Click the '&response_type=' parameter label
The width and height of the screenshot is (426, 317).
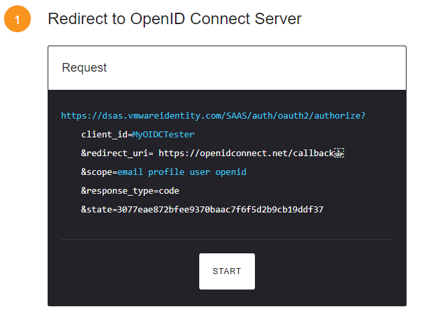coord(119,191)
